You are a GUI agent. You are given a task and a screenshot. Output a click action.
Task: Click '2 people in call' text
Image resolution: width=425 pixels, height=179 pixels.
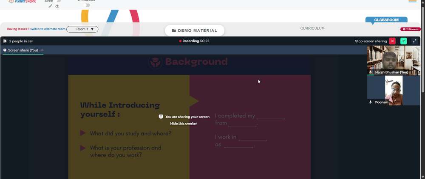pyautogui.click(x=21, y=41)
